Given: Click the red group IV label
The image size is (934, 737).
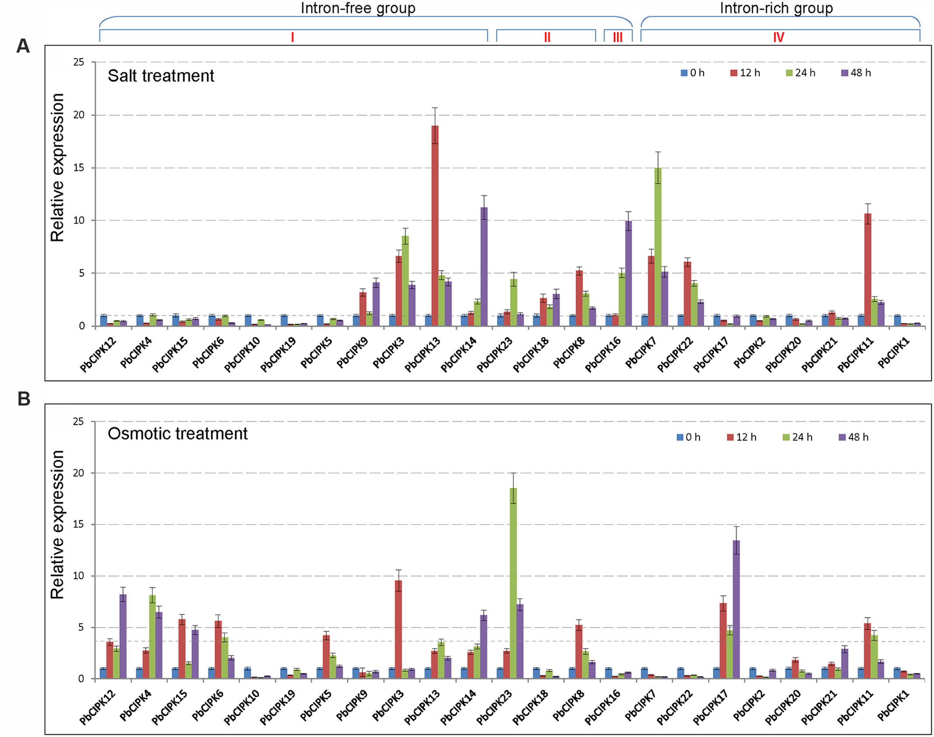Looking at the screenshot, I should 778,37.
